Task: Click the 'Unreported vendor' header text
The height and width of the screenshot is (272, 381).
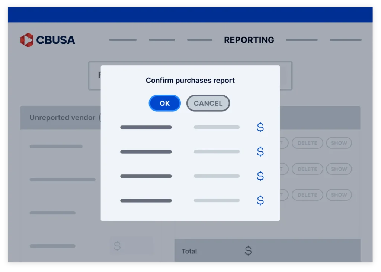Action: [x=63, y=118]
